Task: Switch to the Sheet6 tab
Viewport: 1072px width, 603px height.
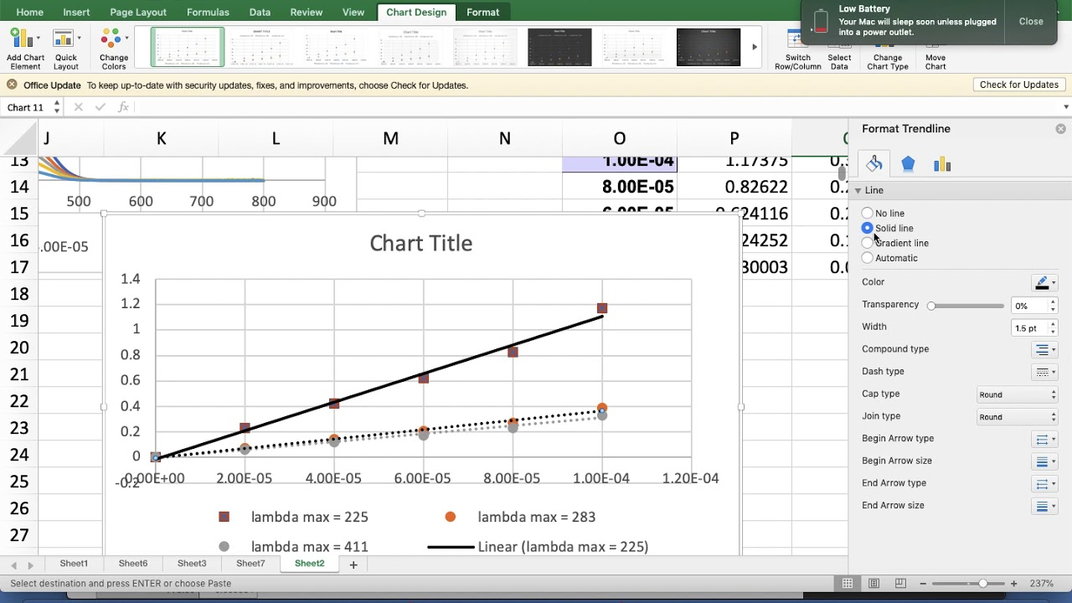Action: (x=133, y=564)
